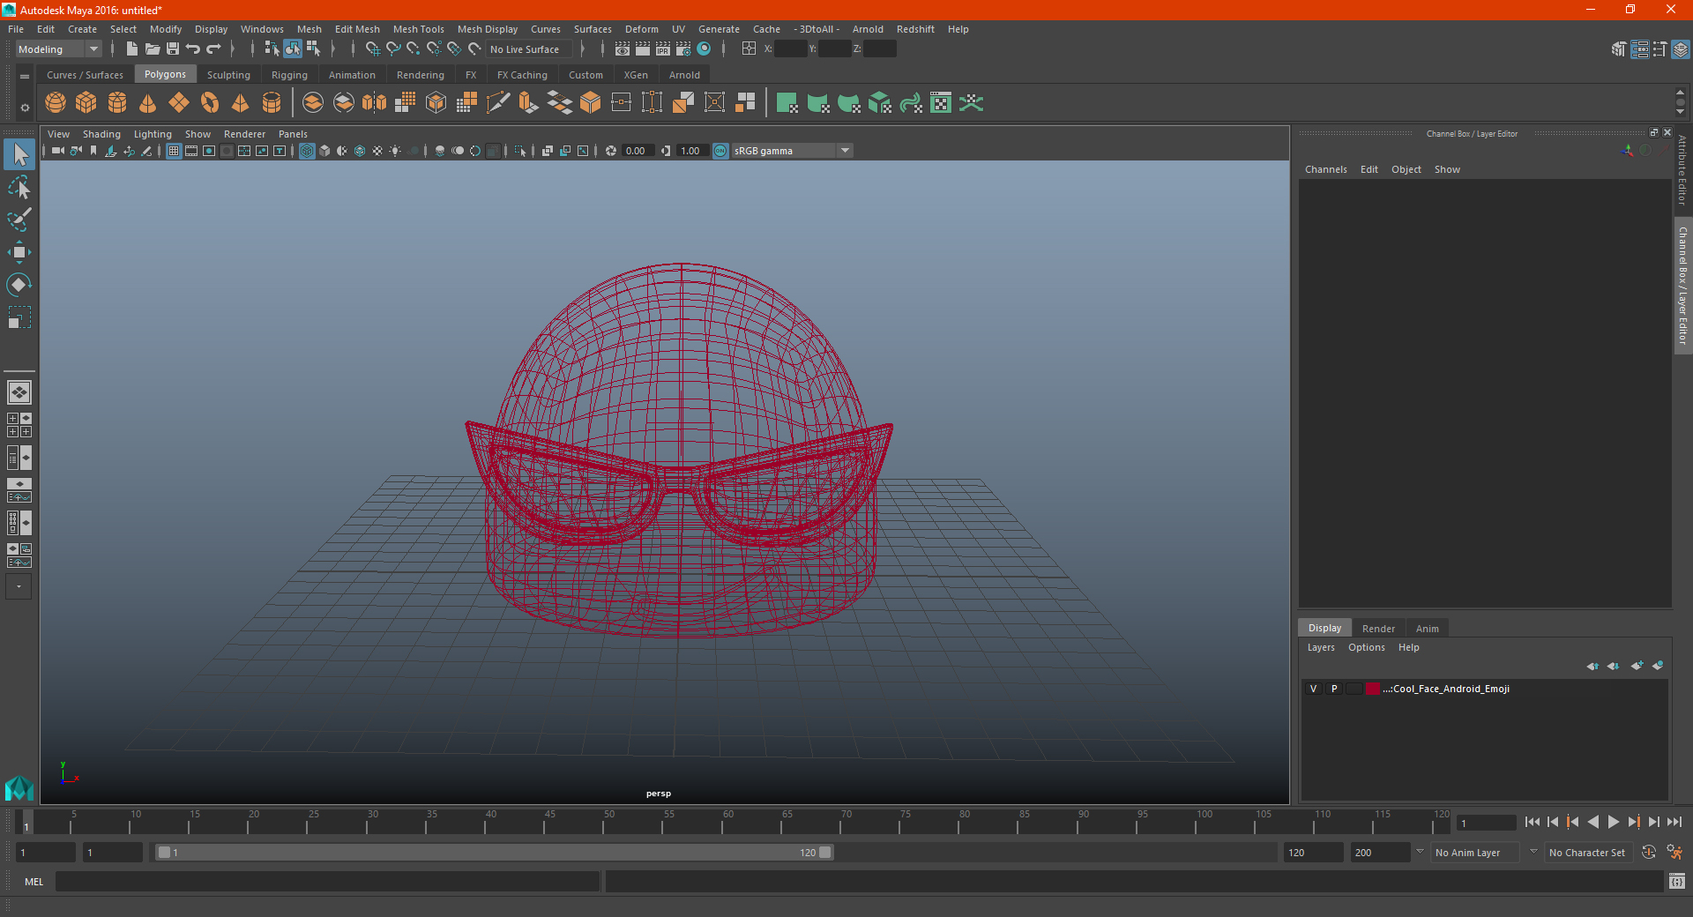1693x917 pixels.
Task: Open the shelf options gear menu
Action: (x=25, y=108)
